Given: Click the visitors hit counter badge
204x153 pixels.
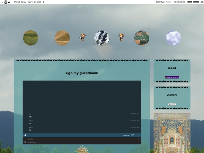Looking at the screenshot, I should [172, 104].
